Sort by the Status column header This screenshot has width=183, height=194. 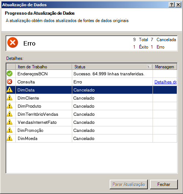pos(112,67)
